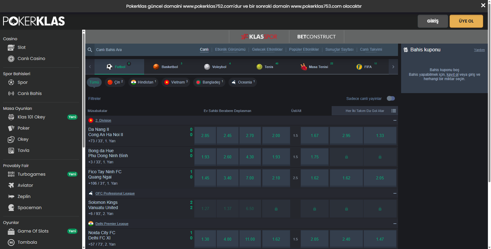Open Yardım link in Bahis kuponu
The width and height of the screenshot is (491, 249).
coord(479,50)
